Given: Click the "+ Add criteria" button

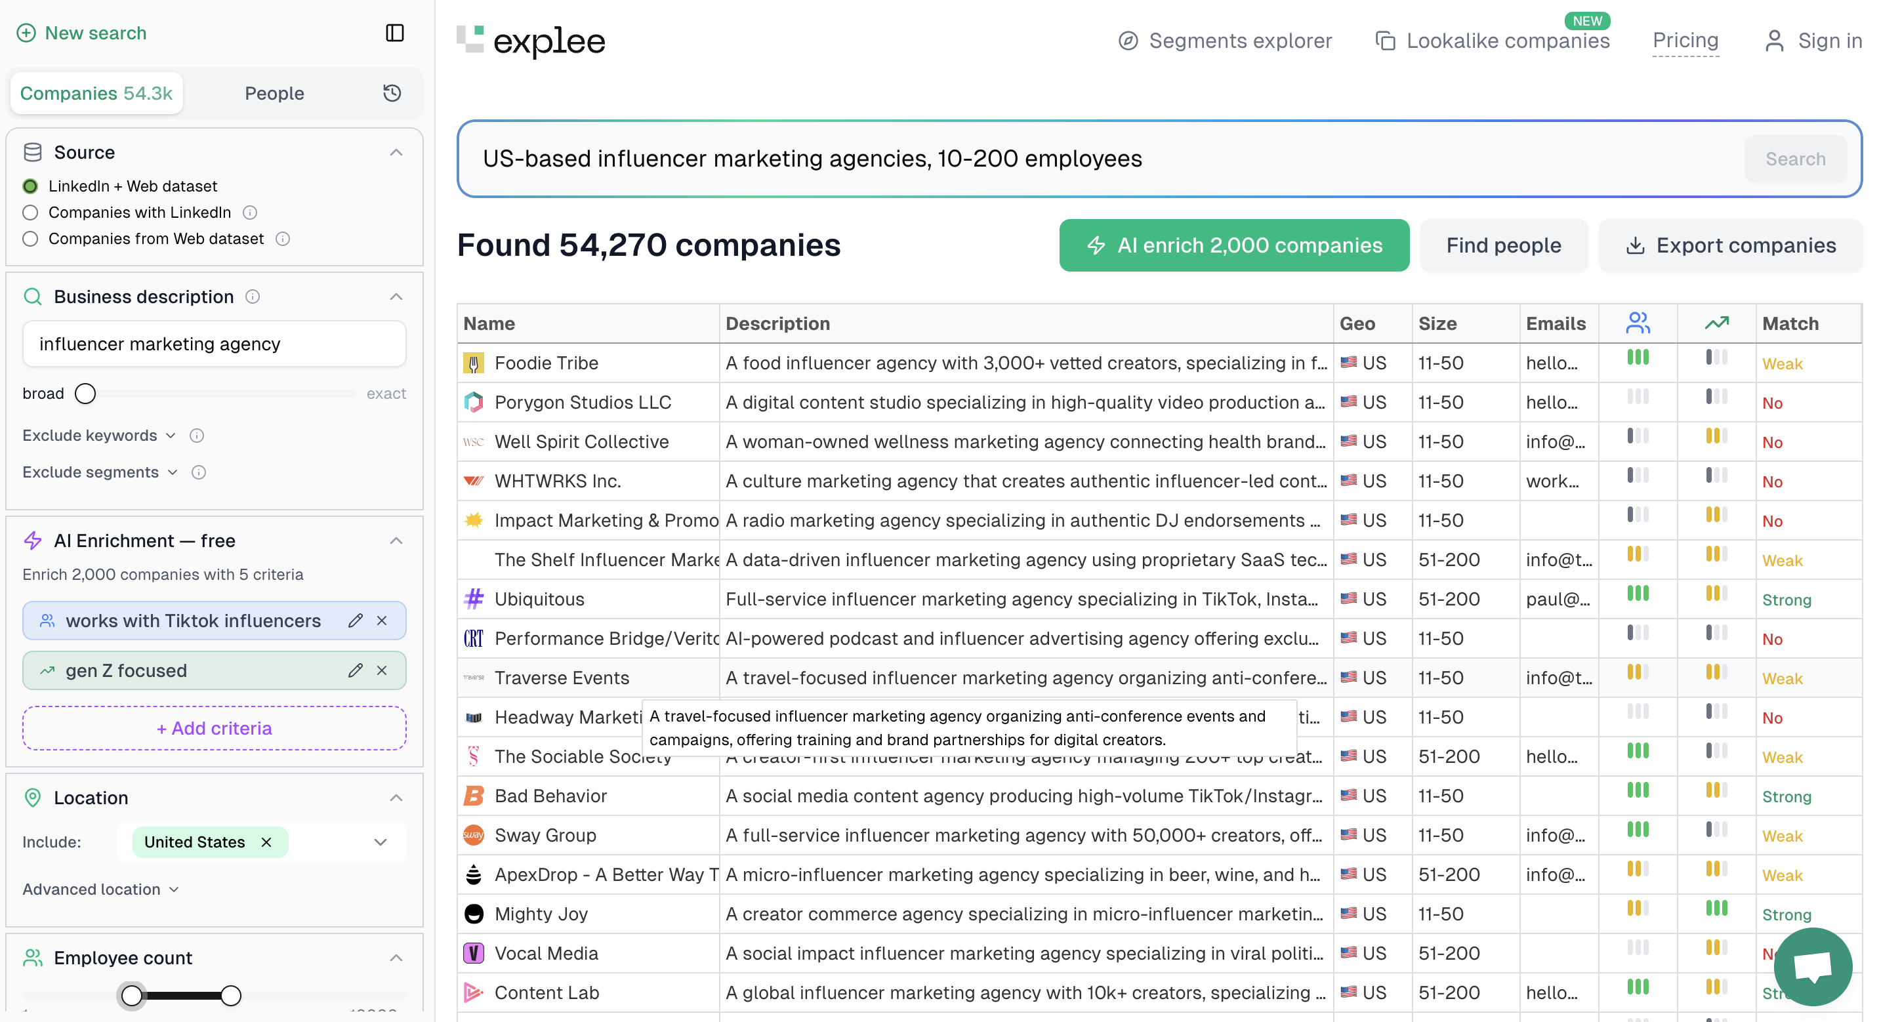Looking at the screenshot, I should click(x=214, y=728).
